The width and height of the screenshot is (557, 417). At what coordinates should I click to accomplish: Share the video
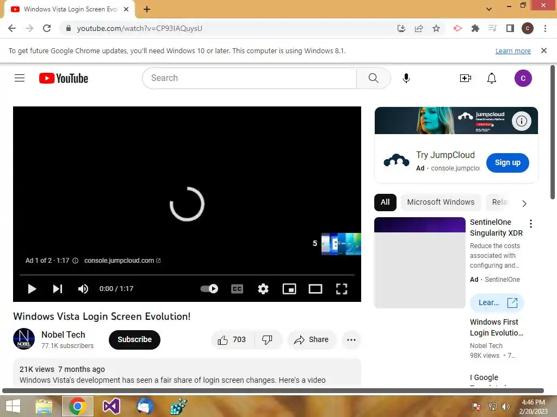click(312, 340)
